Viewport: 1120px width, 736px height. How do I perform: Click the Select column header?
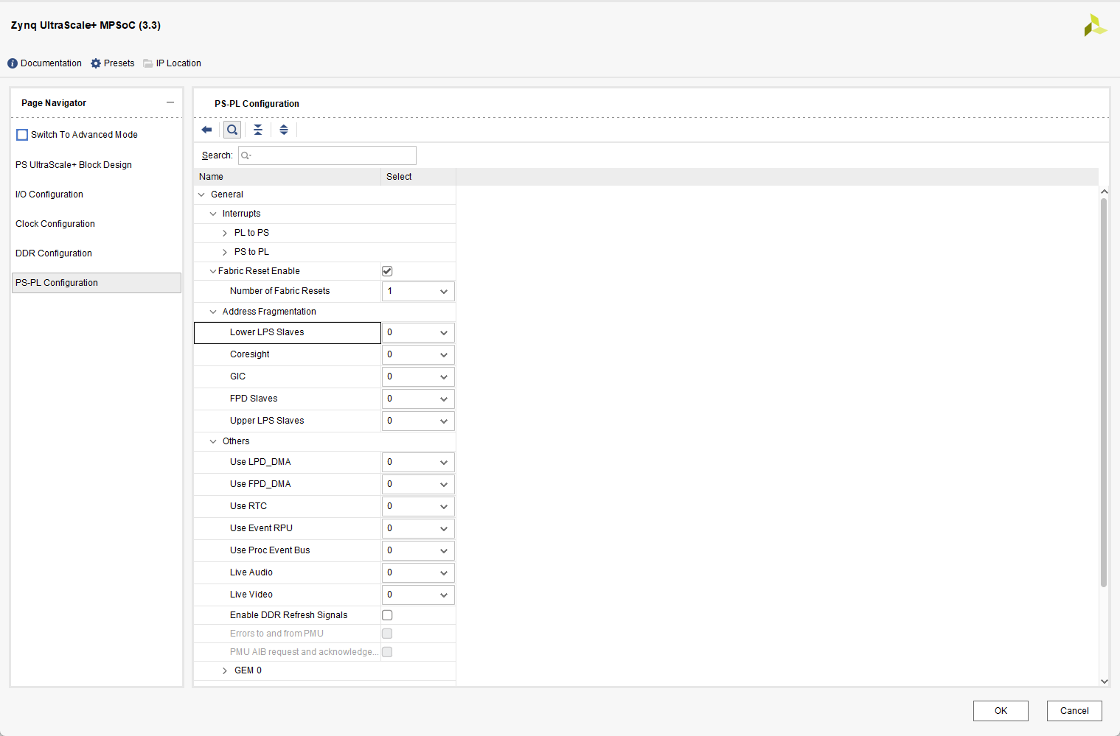click(x=418, y=177)
